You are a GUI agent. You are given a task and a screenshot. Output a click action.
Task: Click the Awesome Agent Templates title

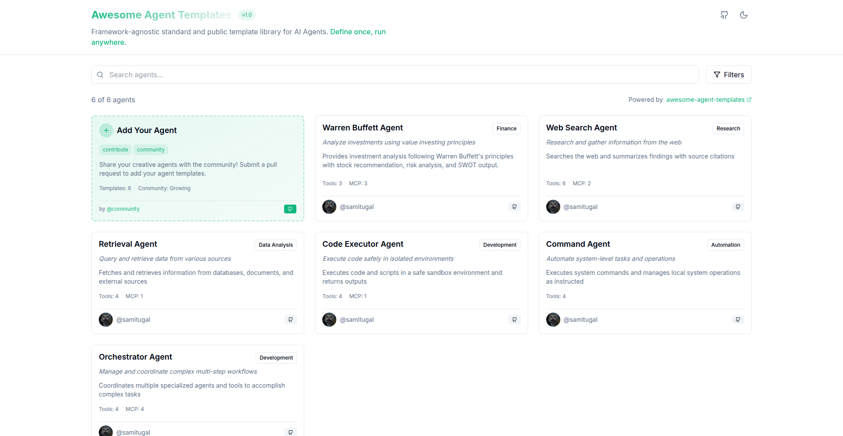[x=161, y=15]
